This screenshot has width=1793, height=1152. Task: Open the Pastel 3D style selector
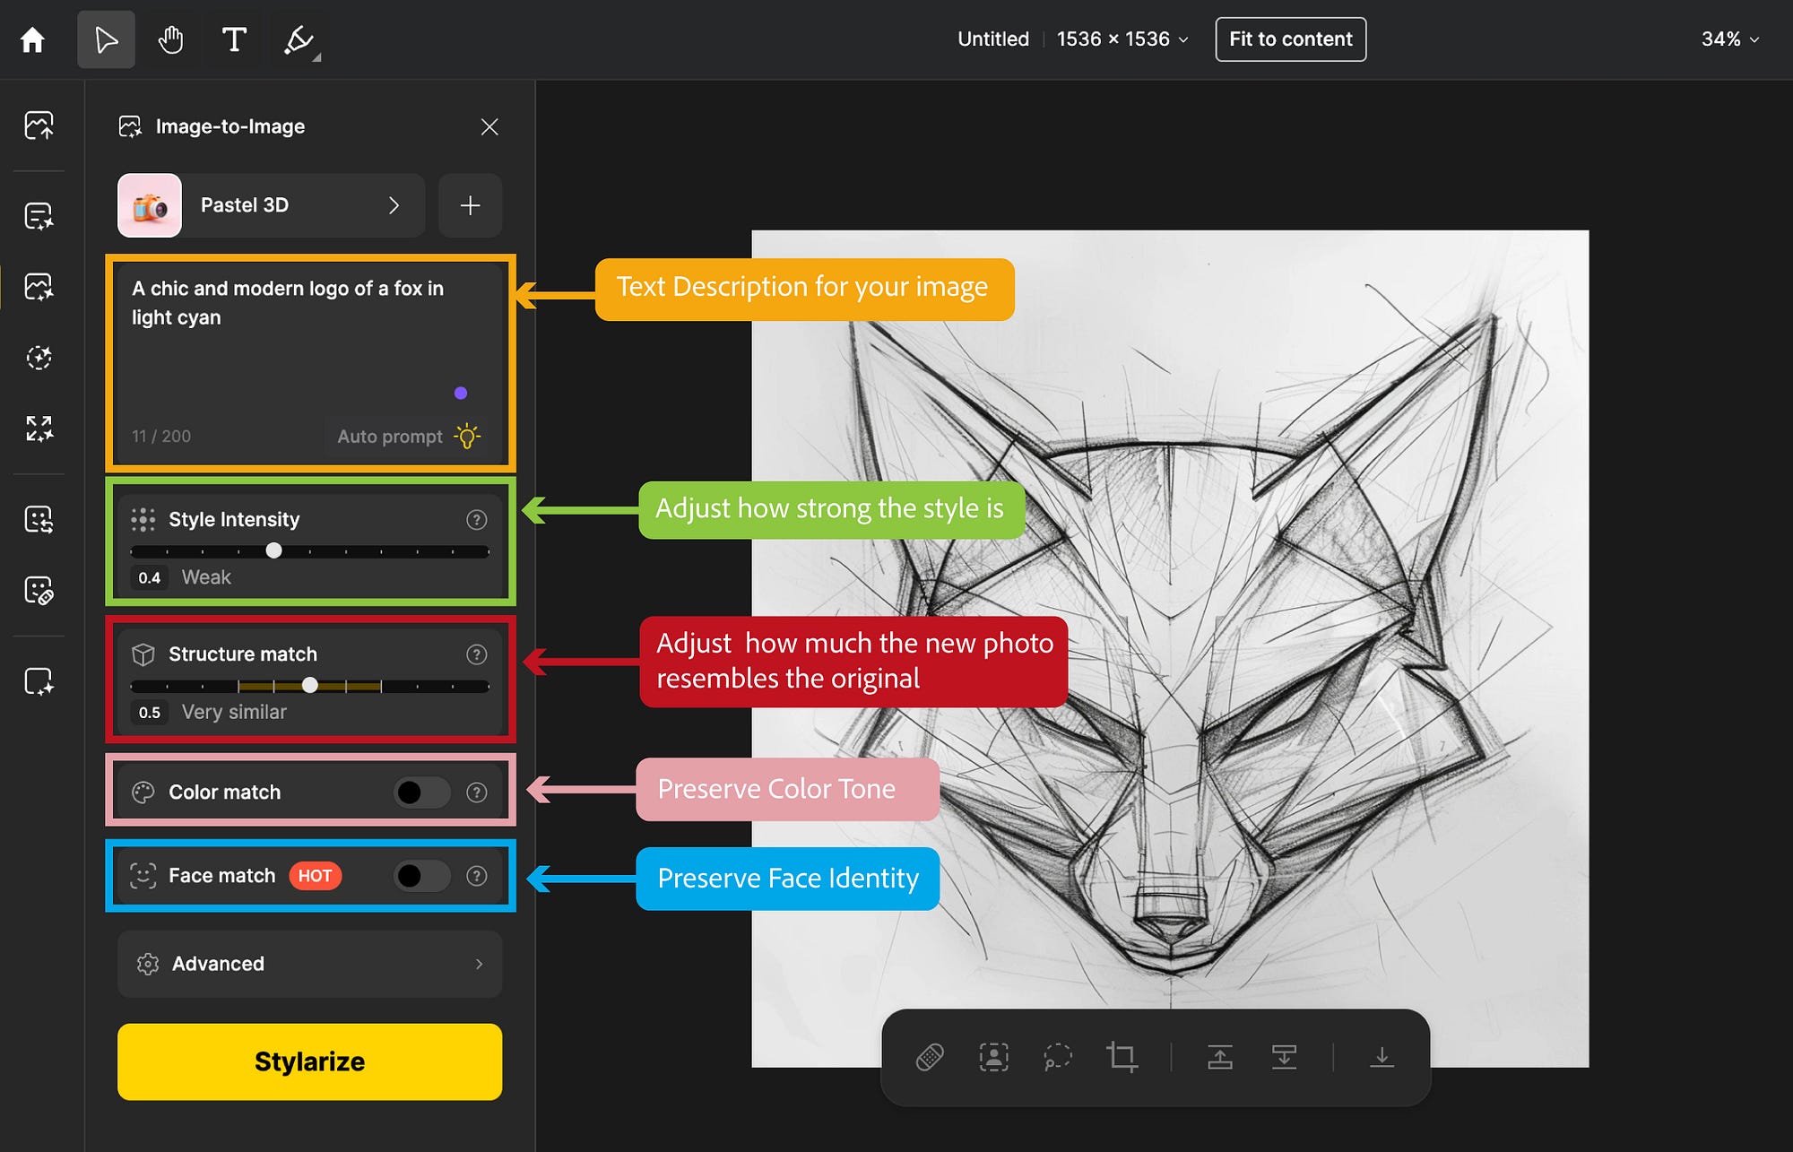pyautogui.click(x=271, y=205)
